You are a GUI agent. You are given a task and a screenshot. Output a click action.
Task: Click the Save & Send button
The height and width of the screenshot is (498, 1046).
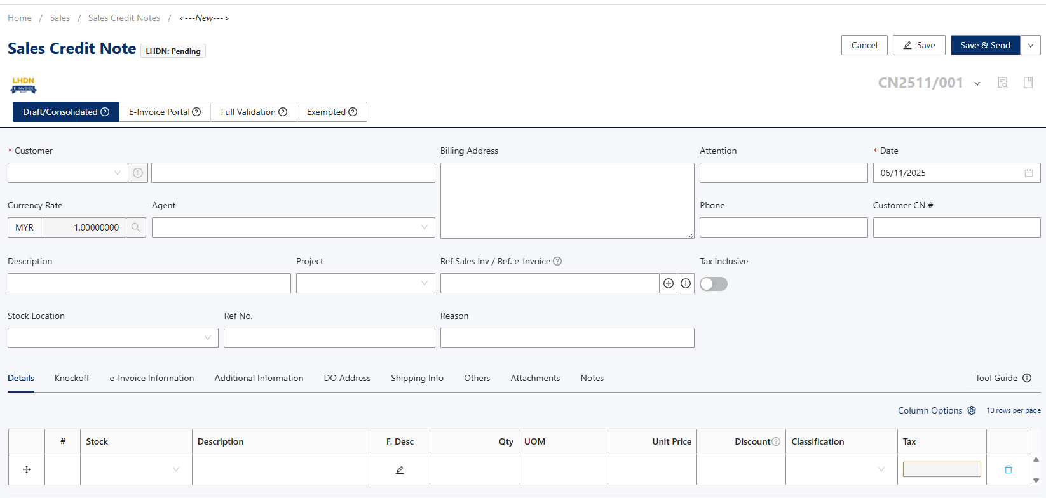point(985,45)
